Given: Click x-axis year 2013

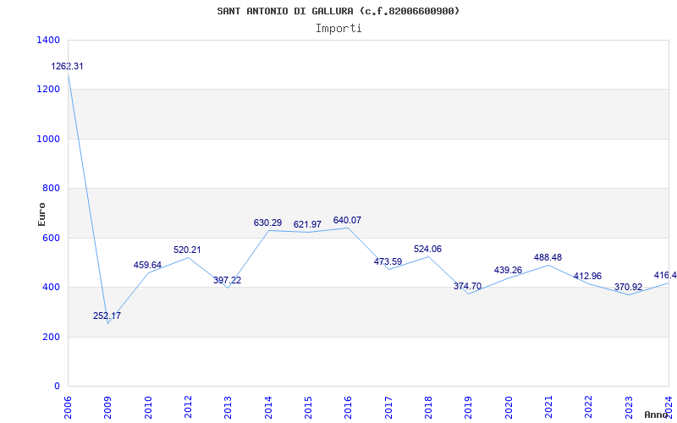Looking at the screenshot, I should click(228, 407).
